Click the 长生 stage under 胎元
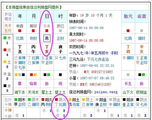This screenshot has width=152, height=120. 128,83
